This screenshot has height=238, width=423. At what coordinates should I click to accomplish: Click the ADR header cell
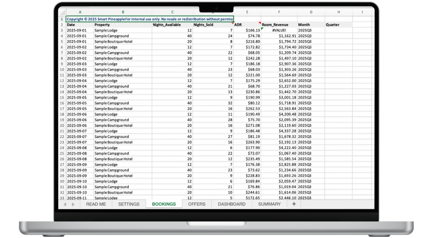tap(247, 25)
